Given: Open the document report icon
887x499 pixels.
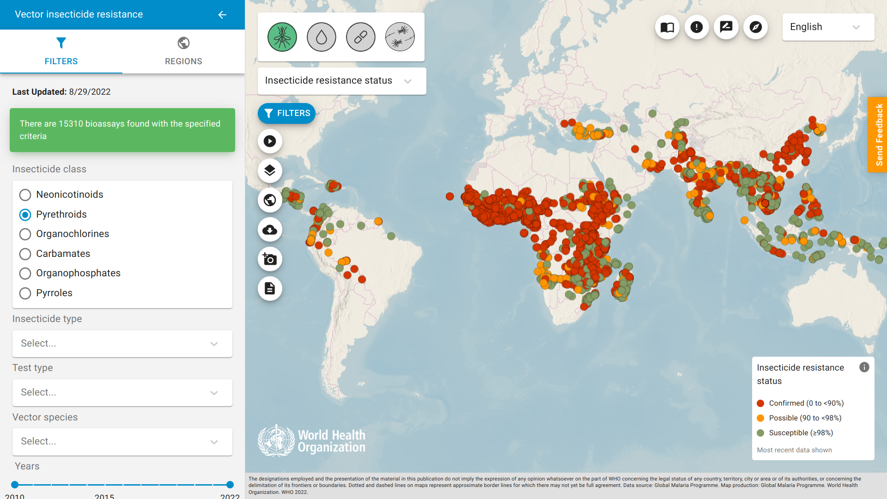Looking at the screenshot, I should pos(270,289).
